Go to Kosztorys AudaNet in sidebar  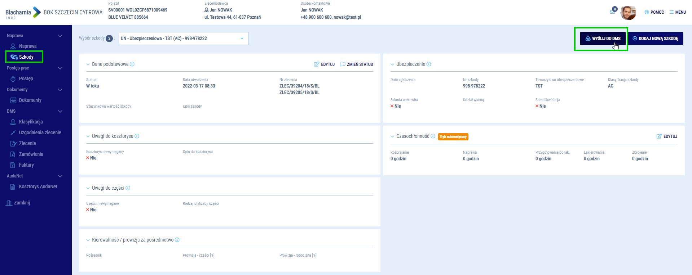coord(38,186)
